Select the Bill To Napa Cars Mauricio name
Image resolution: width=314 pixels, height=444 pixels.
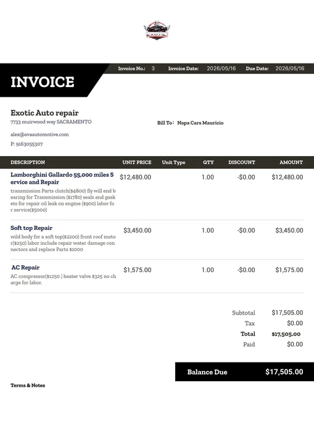coord(200,123)
